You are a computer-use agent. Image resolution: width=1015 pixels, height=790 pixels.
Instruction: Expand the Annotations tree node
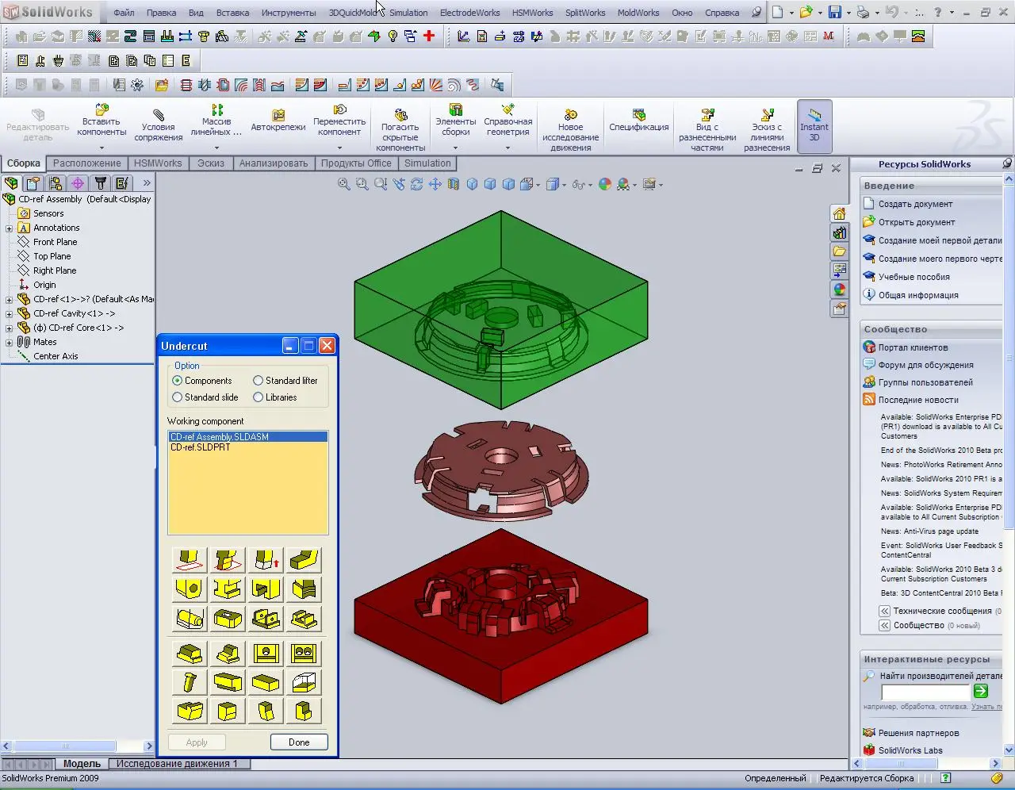tap(10, 228)
